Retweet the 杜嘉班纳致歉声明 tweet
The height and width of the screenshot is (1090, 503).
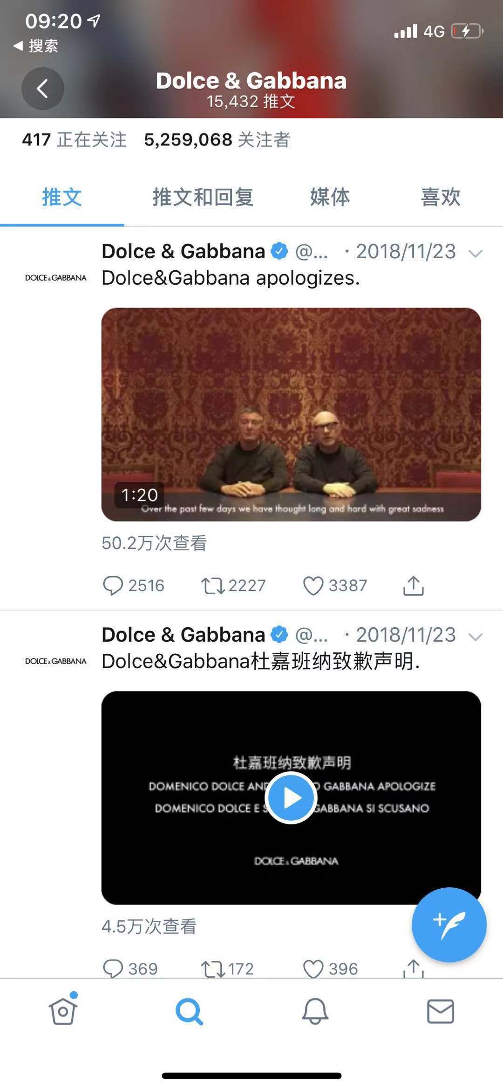[x=227, y=969]
